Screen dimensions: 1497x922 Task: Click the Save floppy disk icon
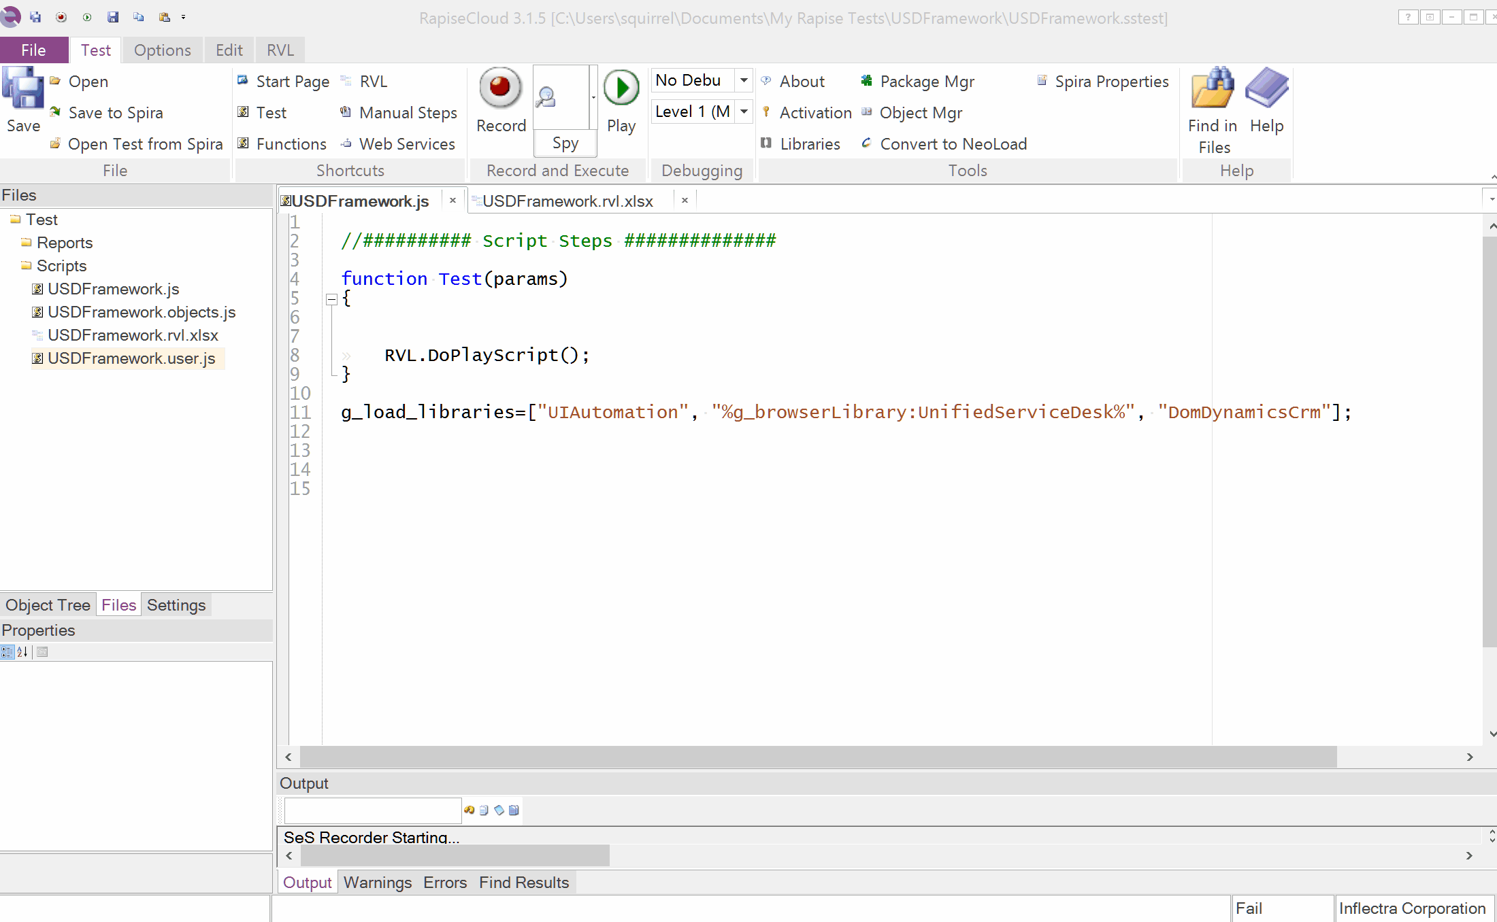(x=23, y=88)
